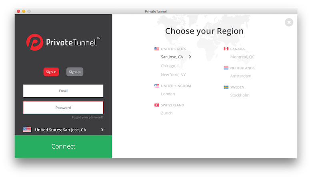312x179 pixels.
Task: Click the arrow beside San Jose, CA in list
Action: 190,57
